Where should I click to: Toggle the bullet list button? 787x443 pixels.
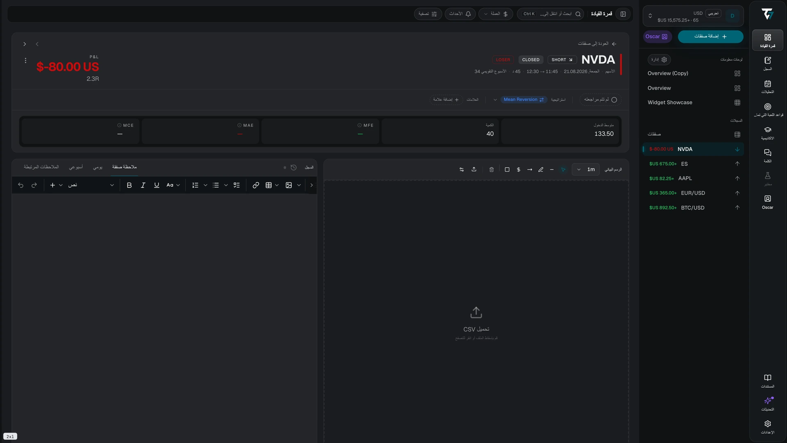(x=216, y=185)
